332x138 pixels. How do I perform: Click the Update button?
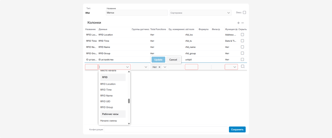click(x=158, y=60)
